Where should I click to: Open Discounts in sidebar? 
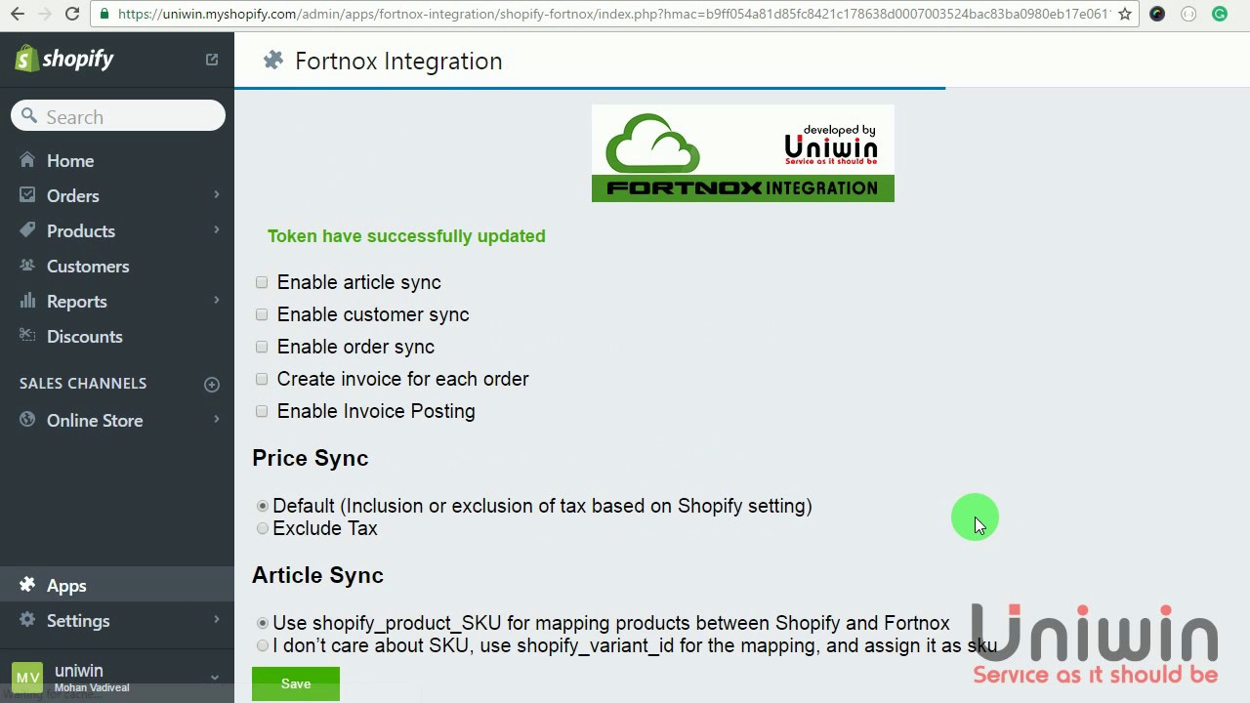tap(85, 337)
